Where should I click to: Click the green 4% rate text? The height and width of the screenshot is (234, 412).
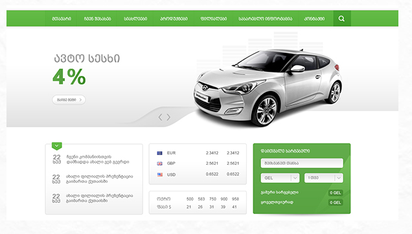point(69,77)
